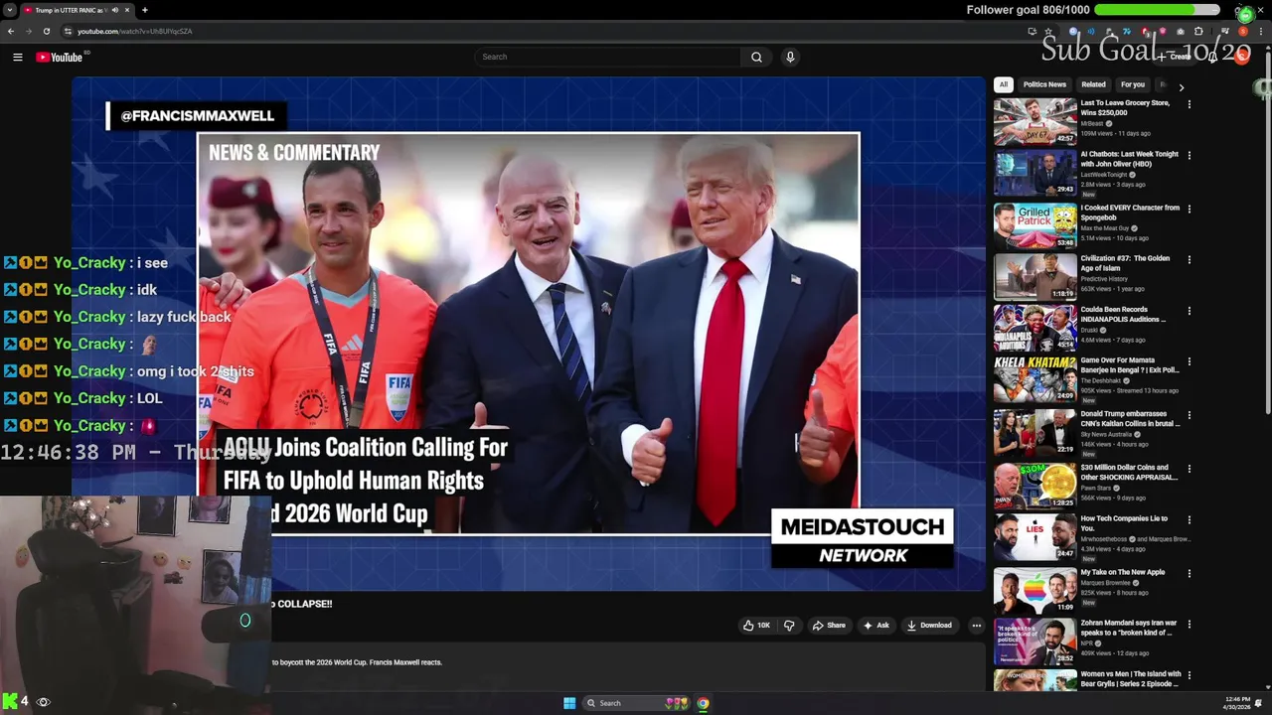Viewport: 1272px width, 715px height.
Task: Open the browser extensions puzzle icon
Action: coord(1198,31)
